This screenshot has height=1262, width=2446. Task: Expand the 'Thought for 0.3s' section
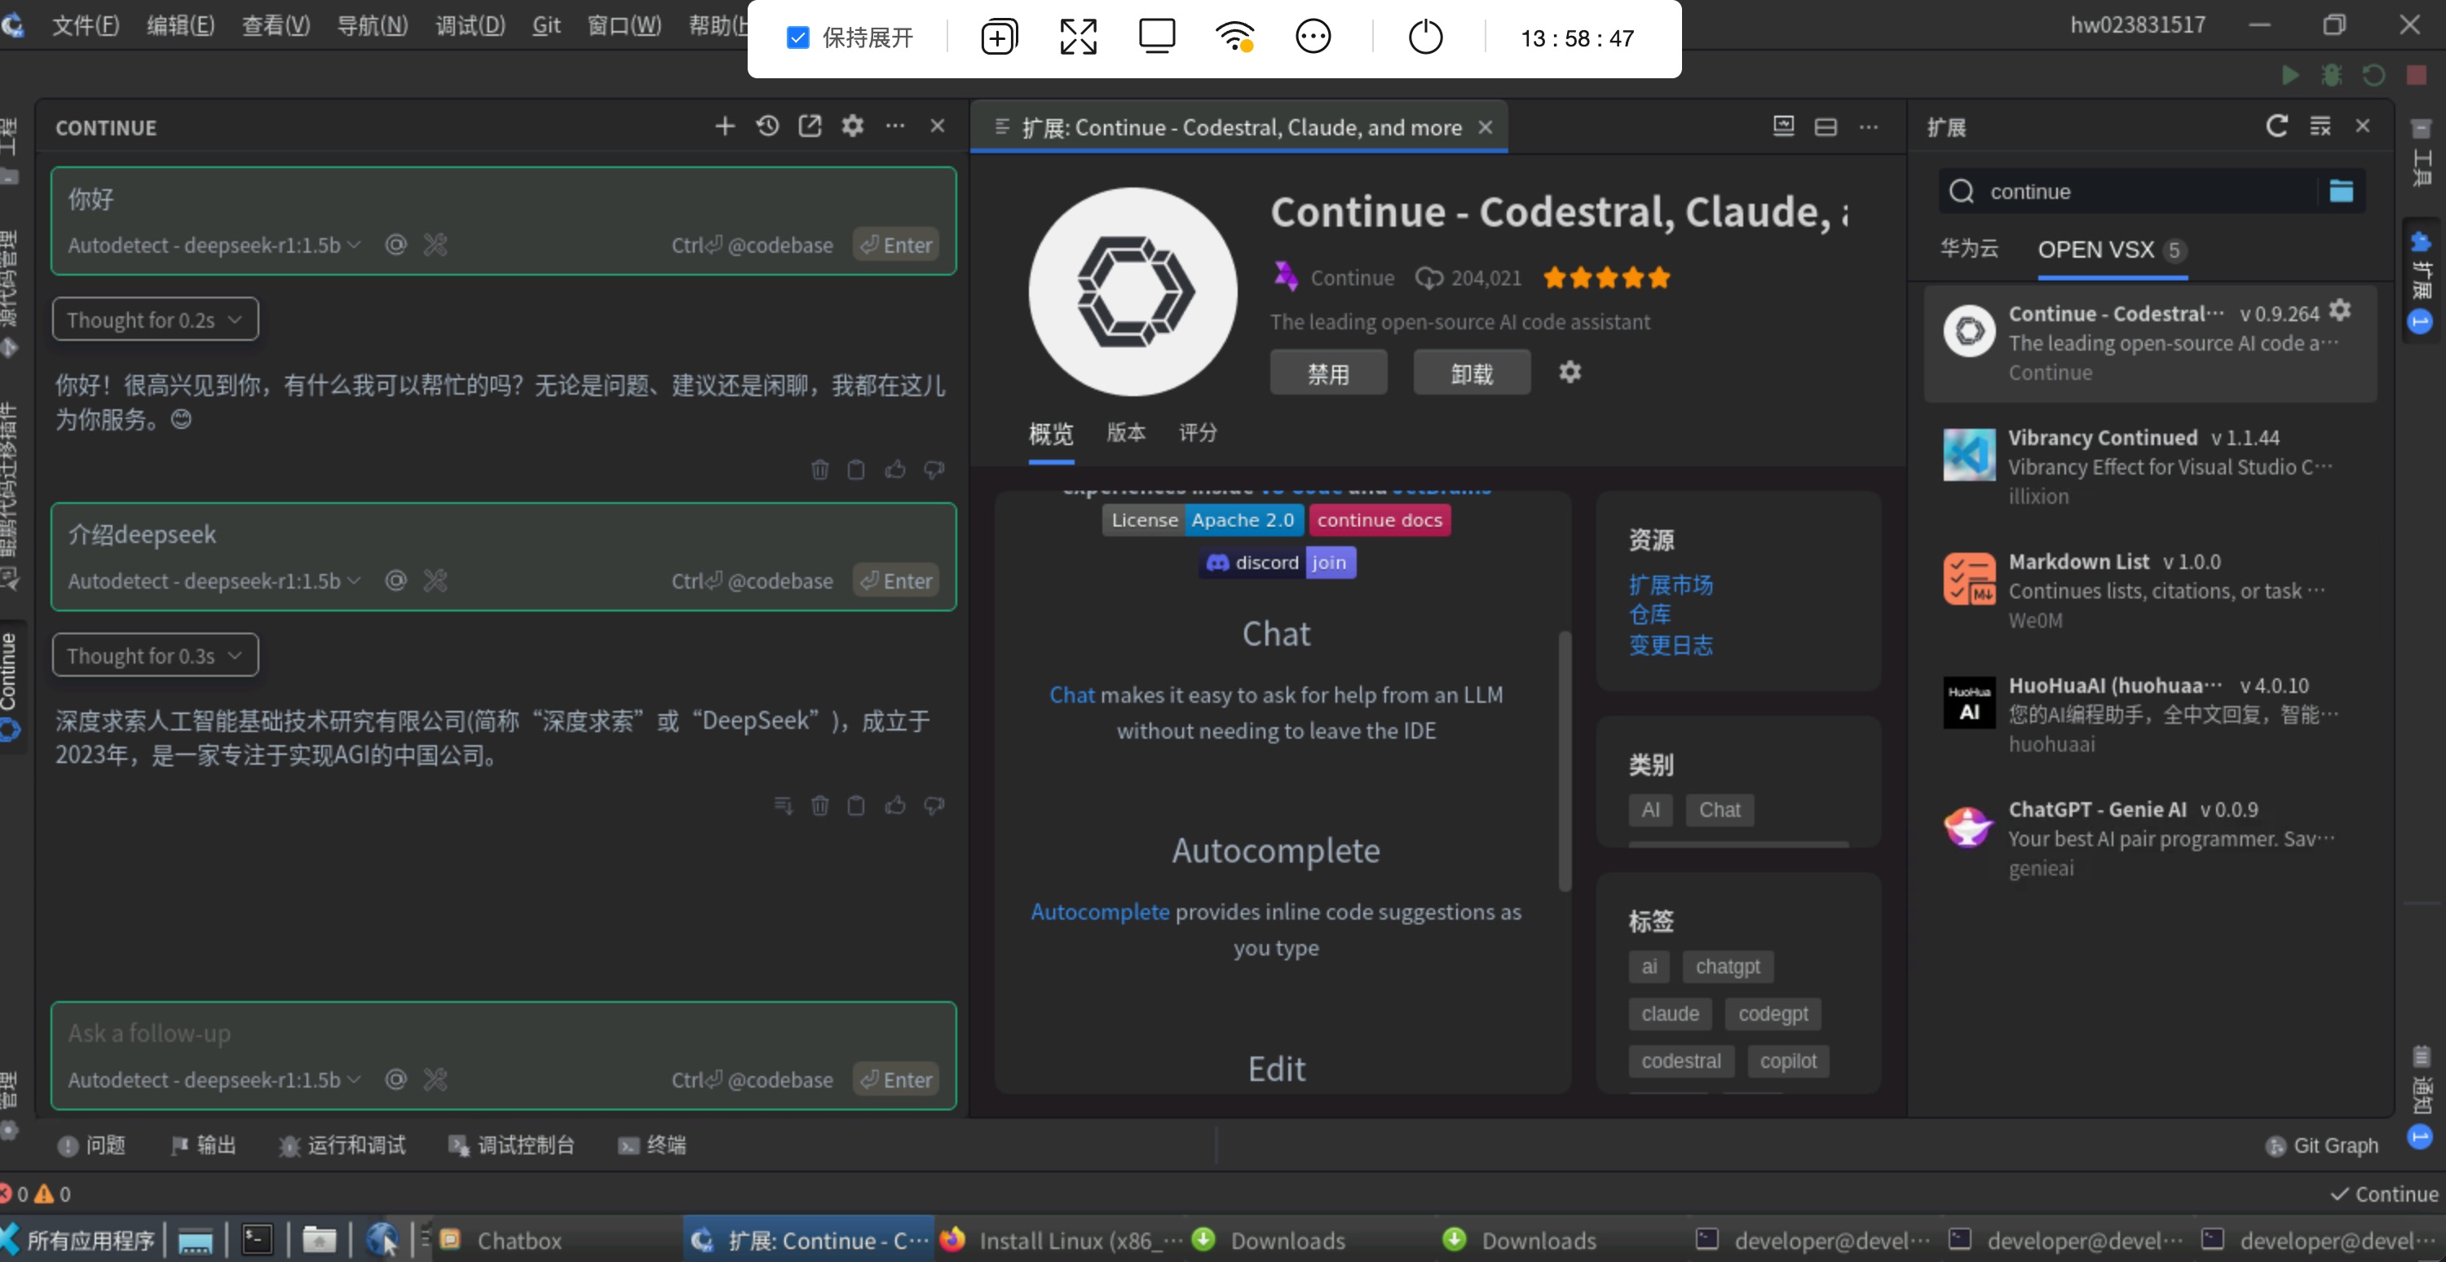(155, 655)
